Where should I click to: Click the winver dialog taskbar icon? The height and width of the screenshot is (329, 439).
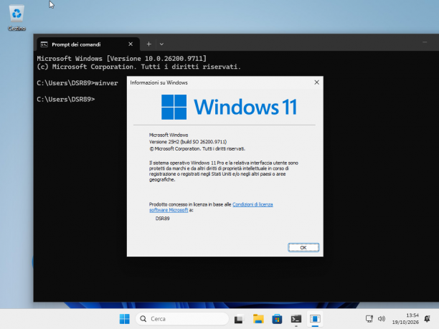[x=315, y=319]
